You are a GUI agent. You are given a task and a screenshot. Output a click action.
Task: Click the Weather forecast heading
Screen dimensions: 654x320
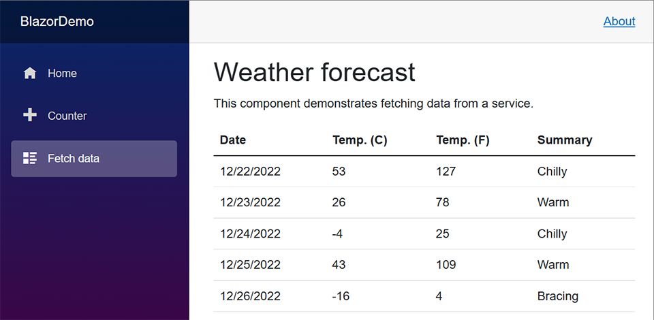point(314,72)
